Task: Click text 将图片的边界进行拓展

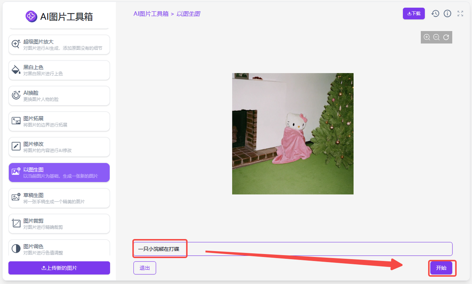Action: point(45,125)
